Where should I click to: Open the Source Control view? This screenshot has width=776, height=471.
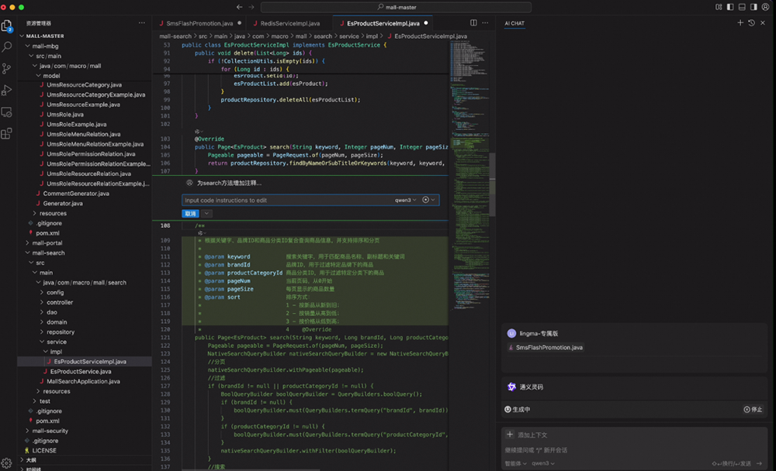7,68
